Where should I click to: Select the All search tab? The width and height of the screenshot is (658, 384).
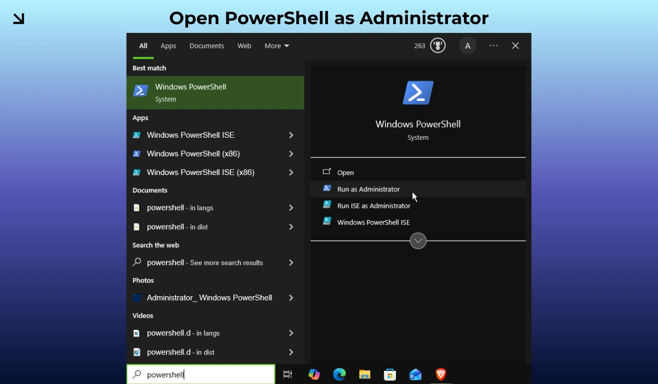pyautogui.click(x=143, y=46)
